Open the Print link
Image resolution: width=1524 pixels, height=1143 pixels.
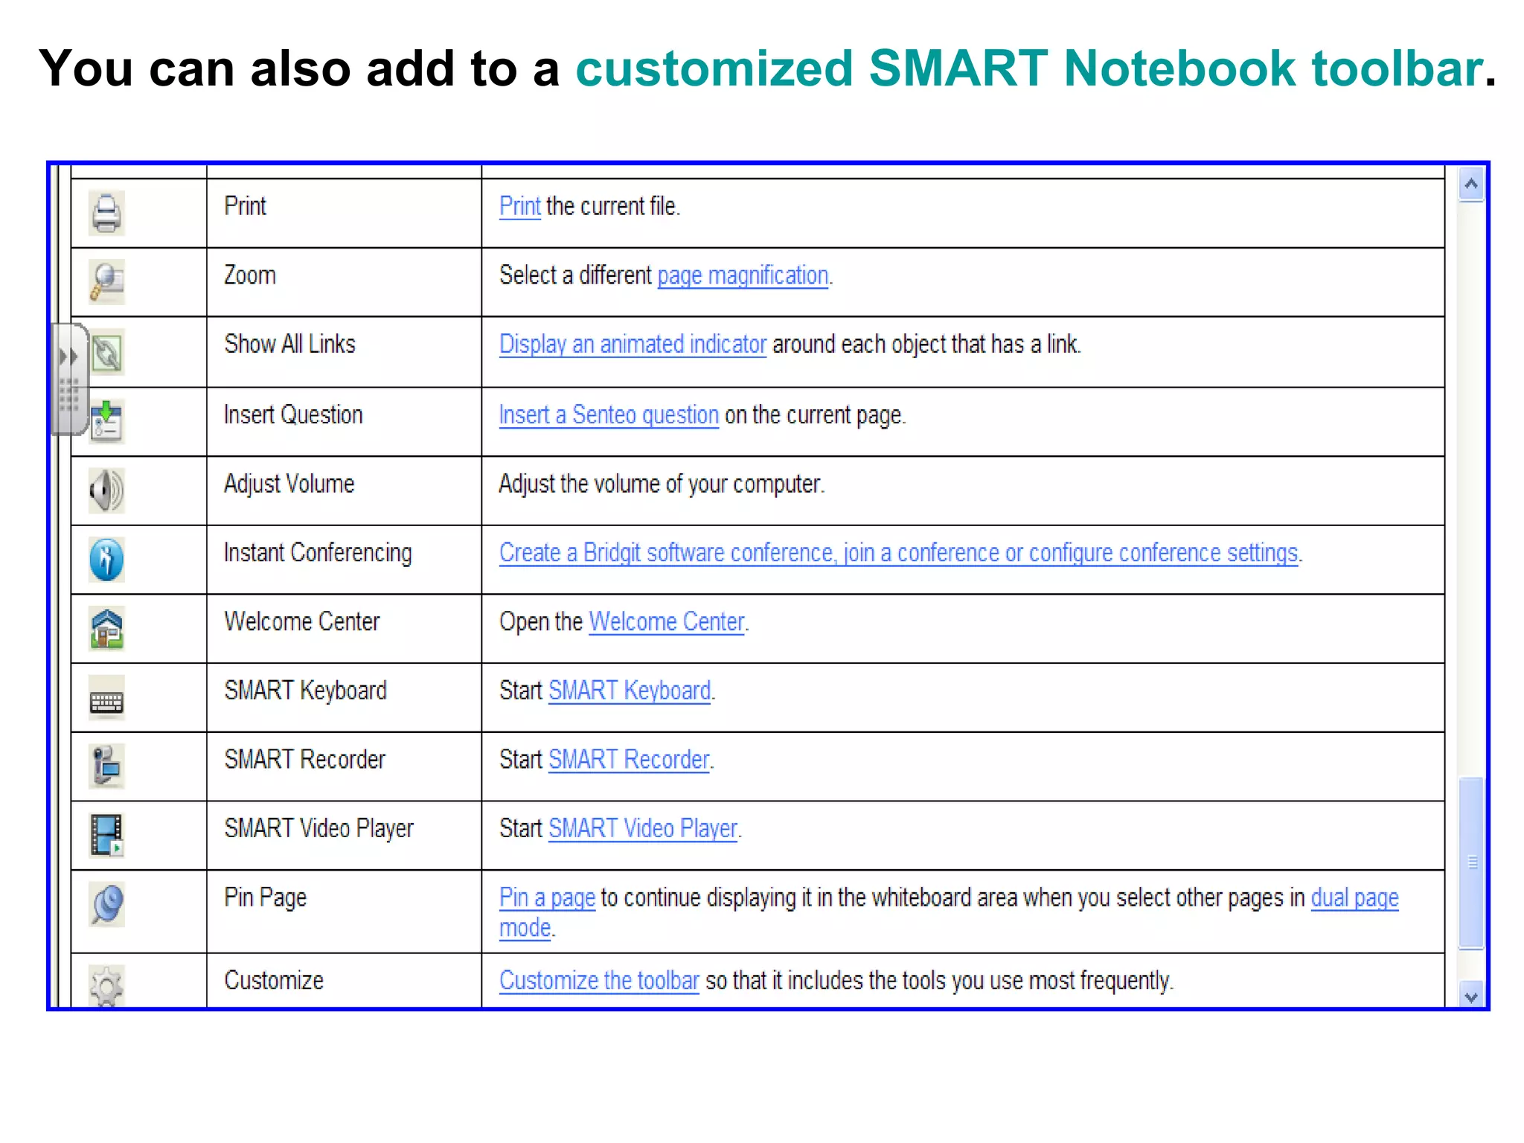click(519, 206)
